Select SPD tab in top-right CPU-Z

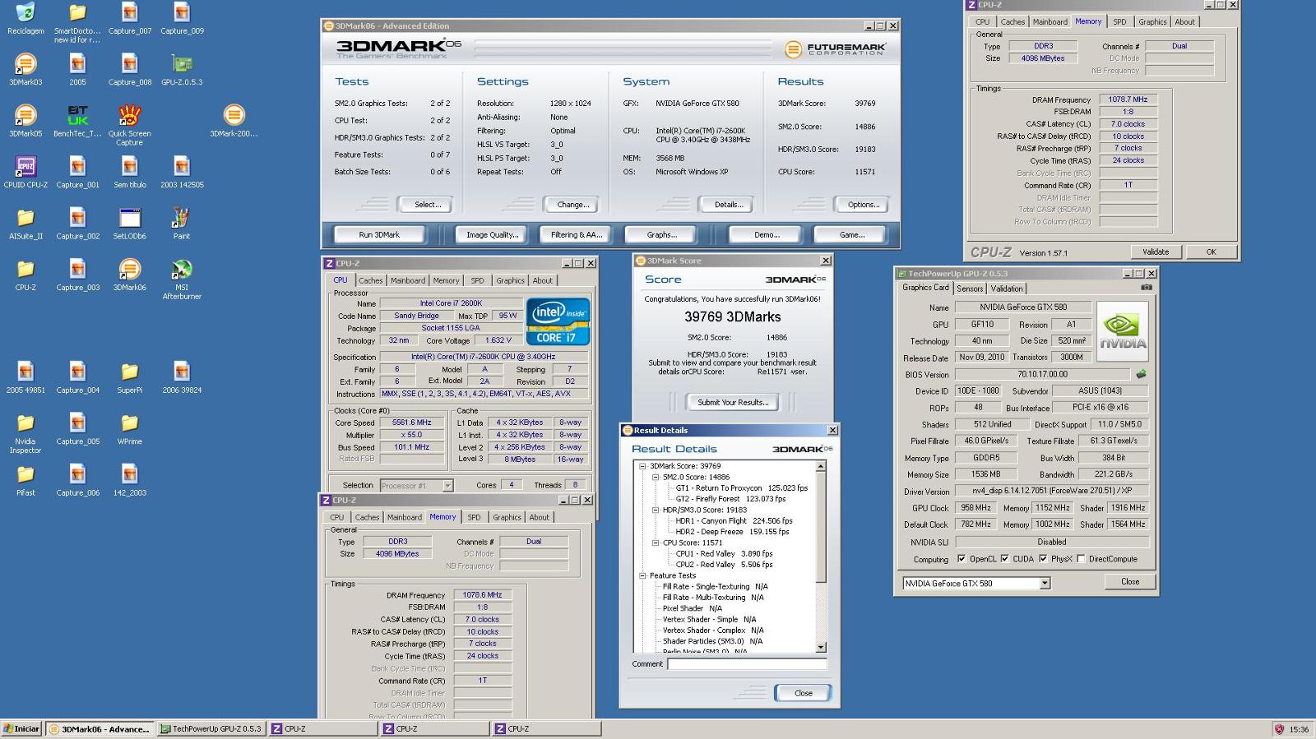(1119, 22)
